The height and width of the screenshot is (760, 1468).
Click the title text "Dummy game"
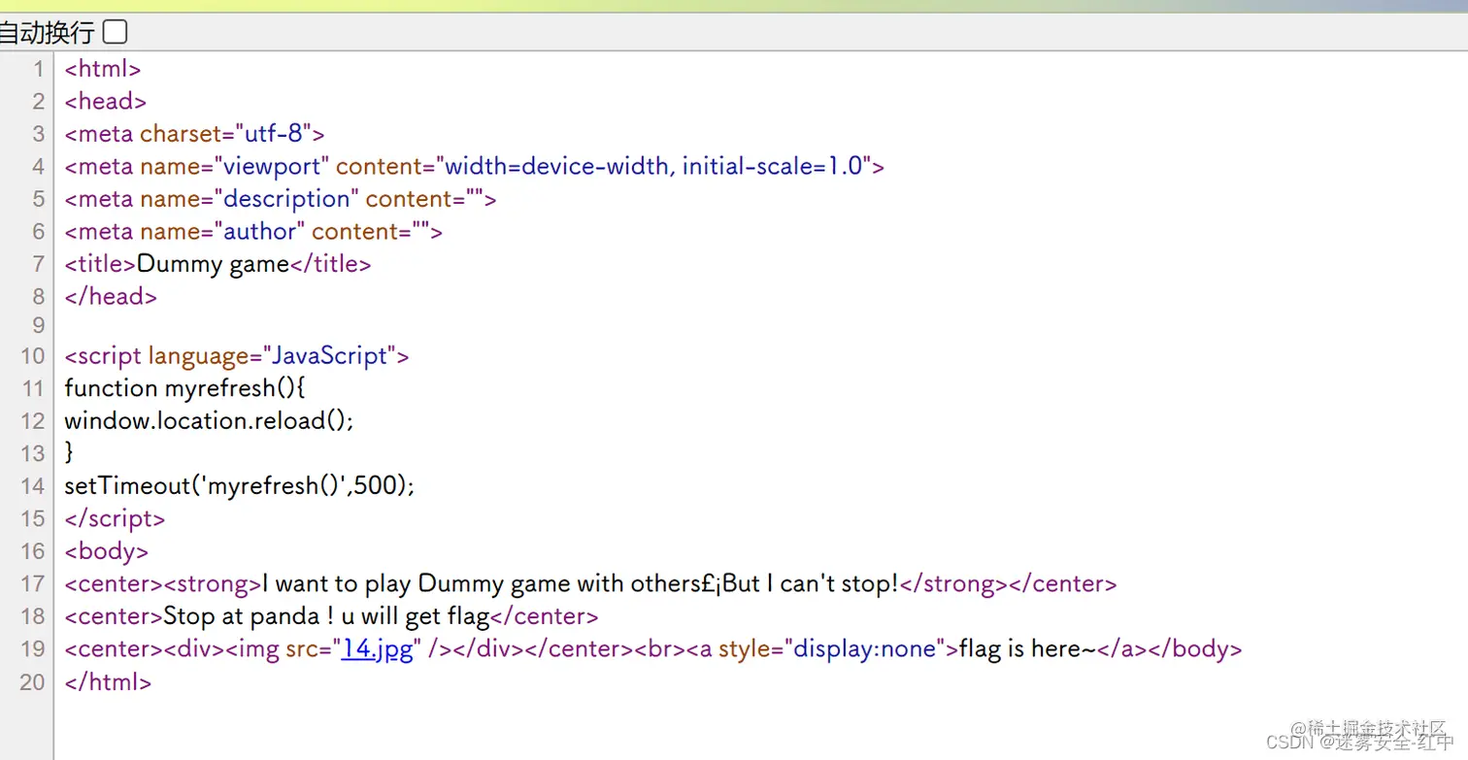pyautogui.click(x=214, y=264)
